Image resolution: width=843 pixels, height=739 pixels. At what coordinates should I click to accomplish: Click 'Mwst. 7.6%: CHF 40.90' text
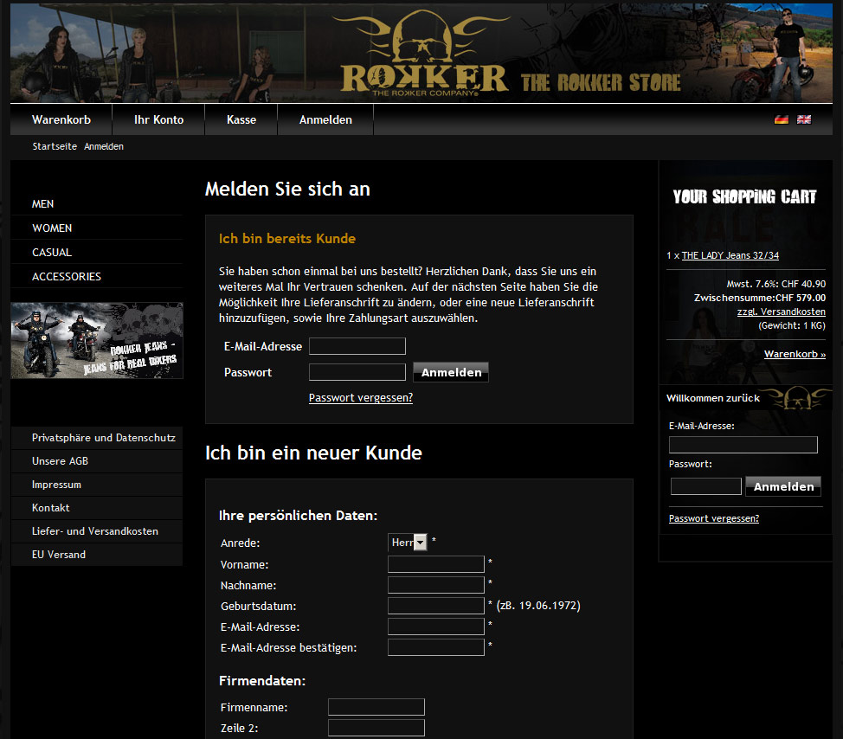pos(775,284)
